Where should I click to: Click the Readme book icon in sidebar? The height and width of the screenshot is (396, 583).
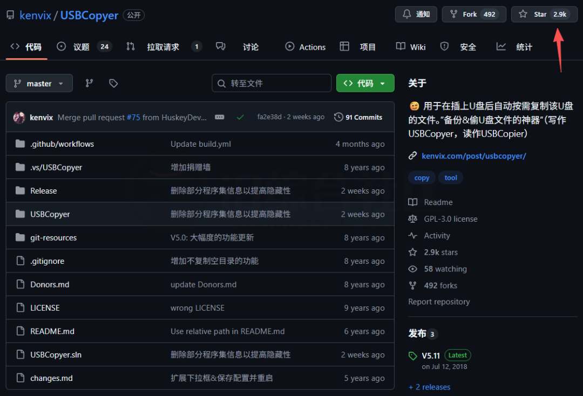tap(412, 202)
